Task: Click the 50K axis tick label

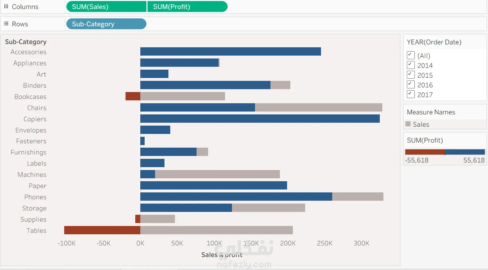Action: 177,243
